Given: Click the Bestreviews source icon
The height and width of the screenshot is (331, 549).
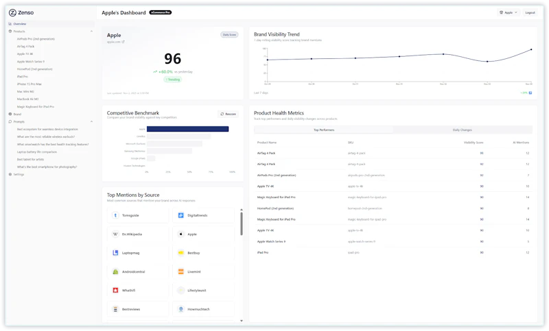Looking at the screenshot, I should point(115,309).
